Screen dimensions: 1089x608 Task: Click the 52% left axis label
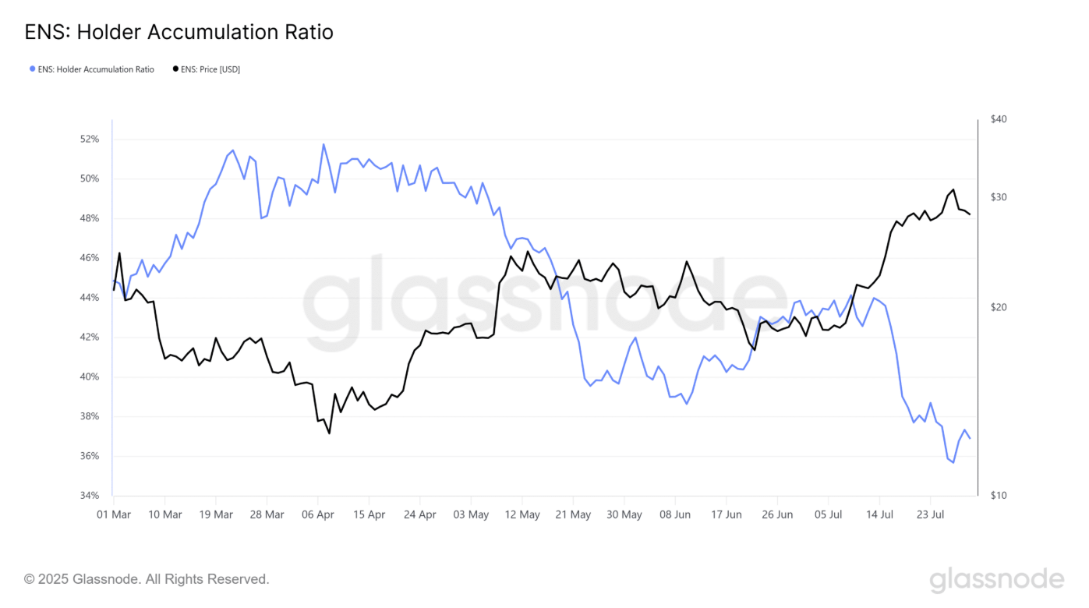[x=90, y=140]
